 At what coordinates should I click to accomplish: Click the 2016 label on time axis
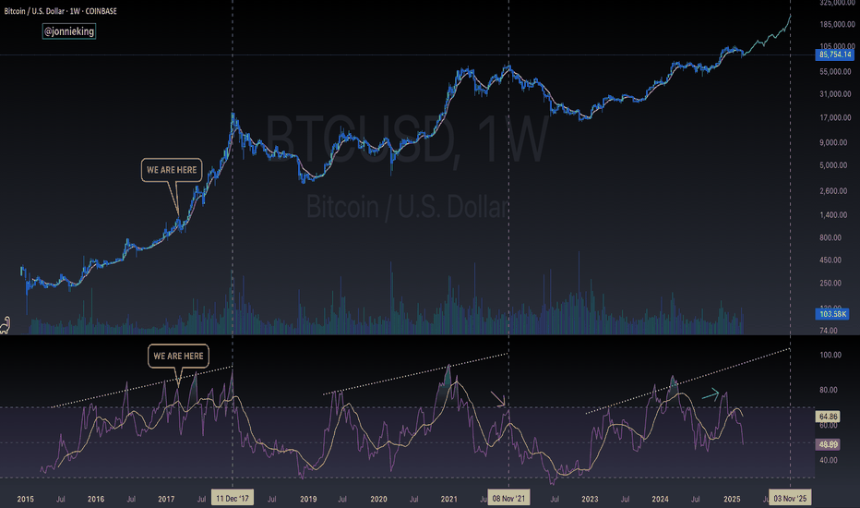(x=95, y=499)
